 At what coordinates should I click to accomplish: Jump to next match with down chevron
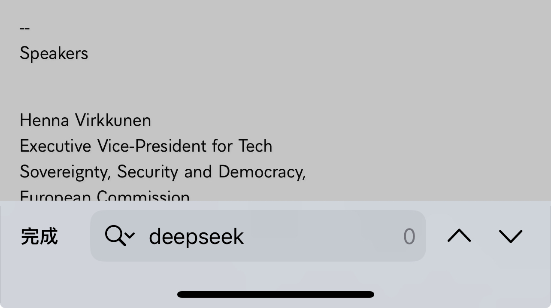pyautogui.click(x=511, y=236)
